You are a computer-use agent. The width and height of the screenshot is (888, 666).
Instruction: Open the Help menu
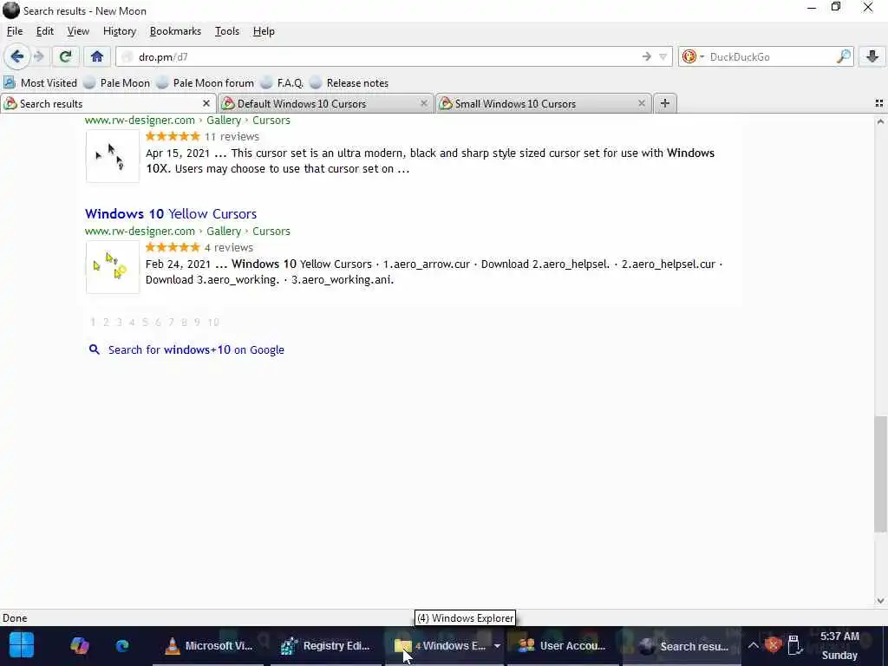coord(264,31)
